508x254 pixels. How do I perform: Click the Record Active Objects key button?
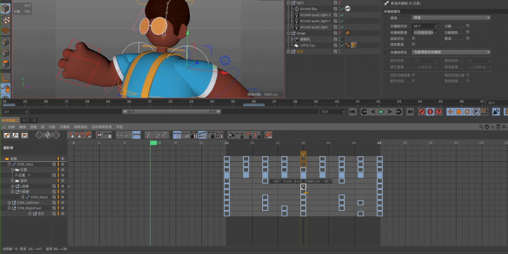pyautogui.click(x=422, y=112)
